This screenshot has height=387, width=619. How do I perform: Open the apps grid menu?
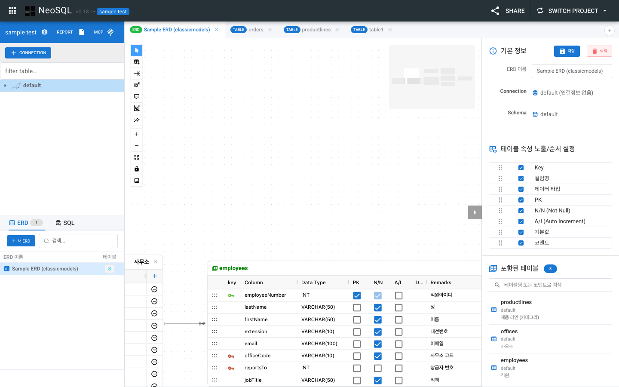pyautogui.click(x=12, y=11)
